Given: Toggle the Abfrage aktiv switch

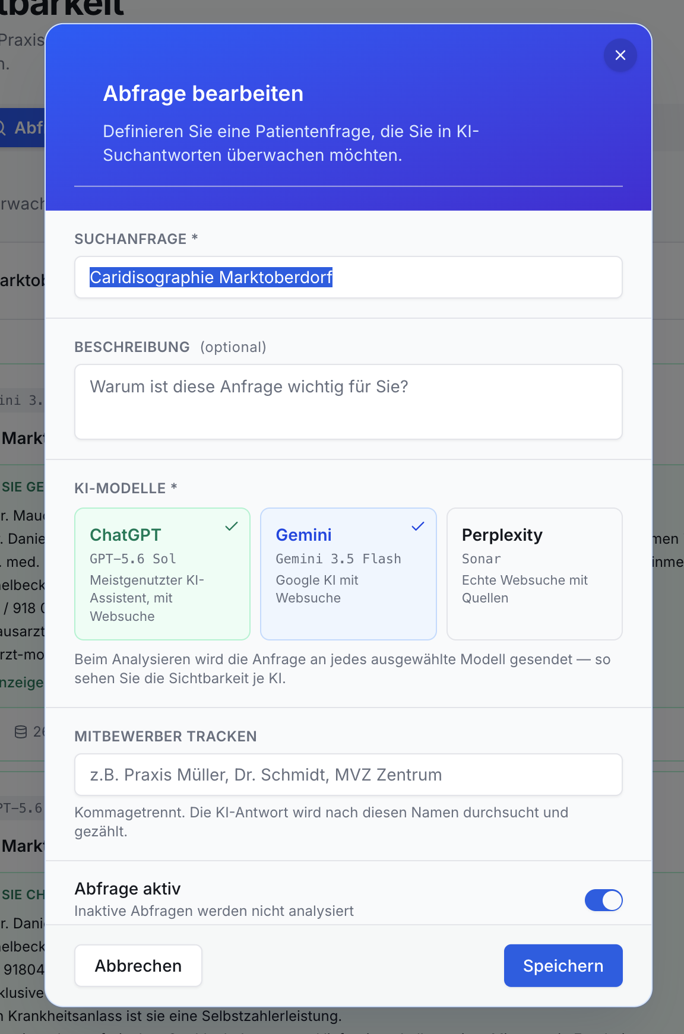Looking at the screenshot, I should click(603, 900).
